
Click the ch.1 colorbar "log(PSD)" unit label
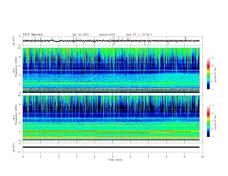[216, 75]
